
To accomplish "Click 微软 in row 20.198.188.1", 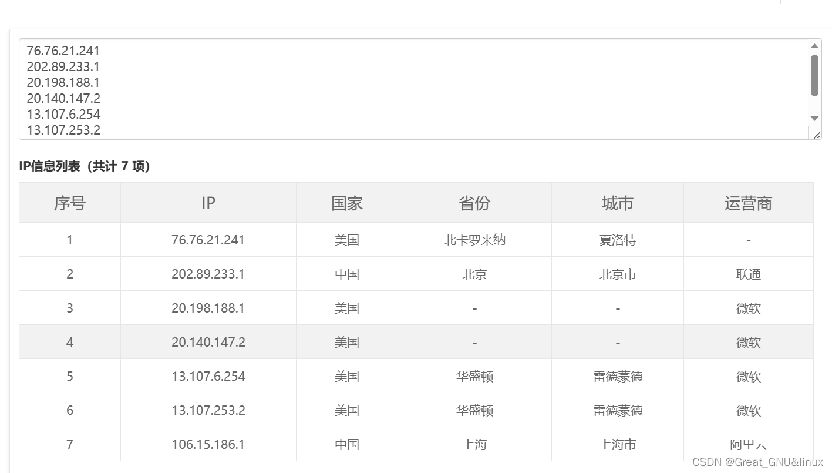I will (749, 308).
